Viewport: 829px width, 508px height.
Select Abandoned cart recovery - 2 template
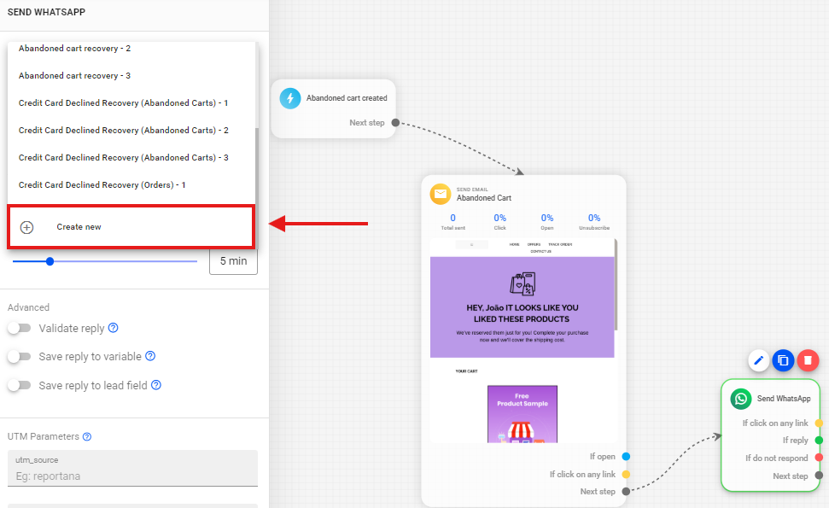click(x=74, y=49)
